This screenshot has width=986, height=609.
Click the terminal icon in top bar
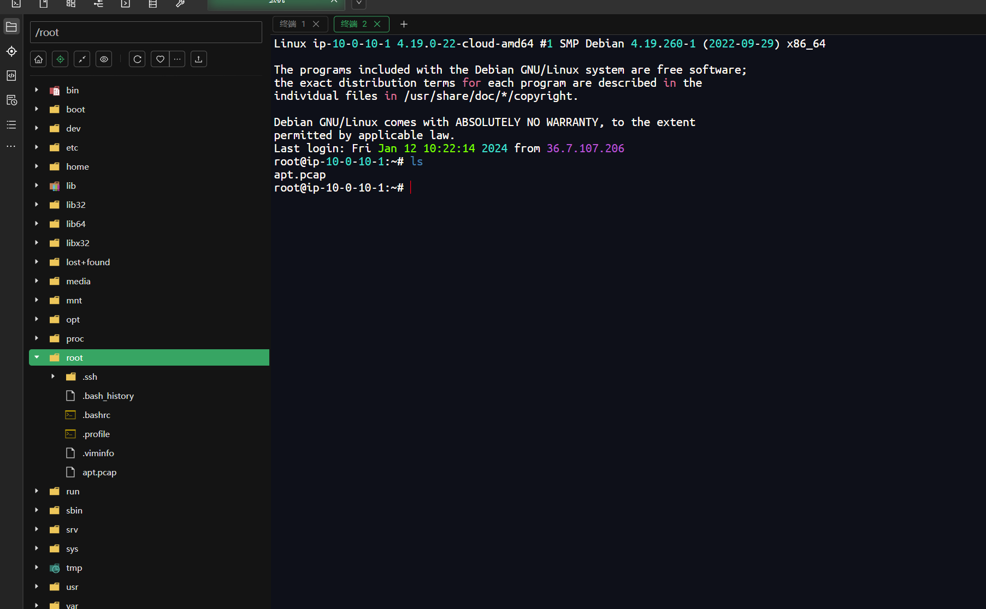[16, 3]
